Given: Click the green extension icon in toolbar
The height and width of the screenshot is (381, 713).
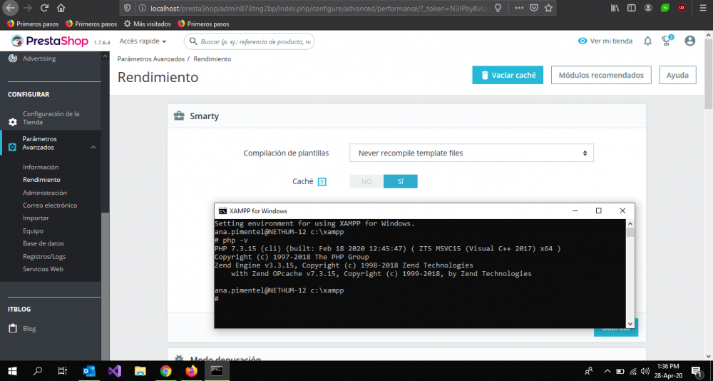Looking at the screenshot, I should click(x=665, y=8).
